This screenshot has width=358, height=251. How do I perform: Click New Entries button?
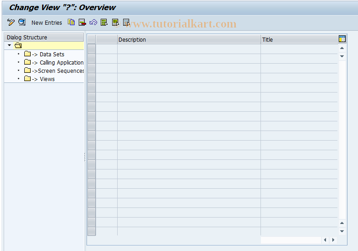click(x=47, y=22)
